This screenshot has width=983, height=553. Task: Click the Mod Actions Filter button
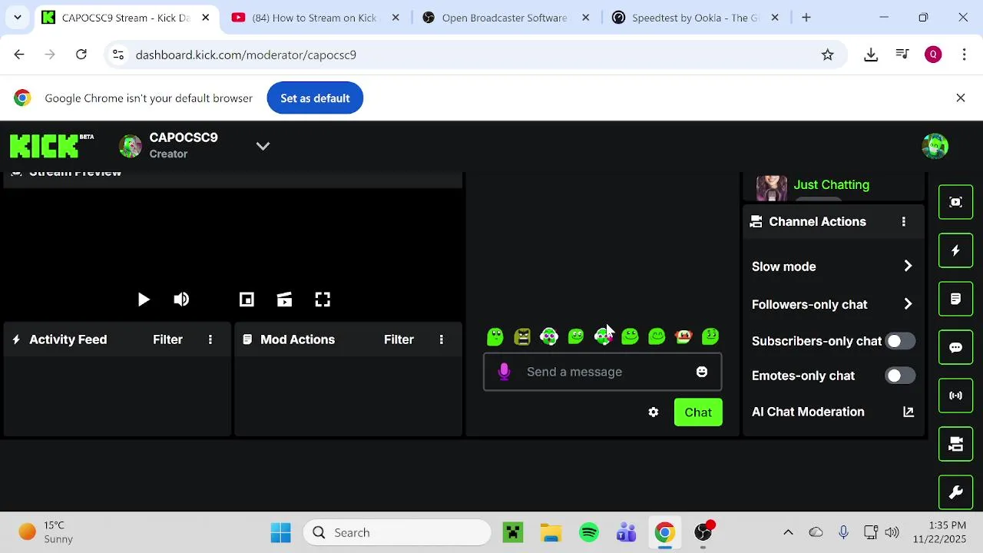[399, 339]
